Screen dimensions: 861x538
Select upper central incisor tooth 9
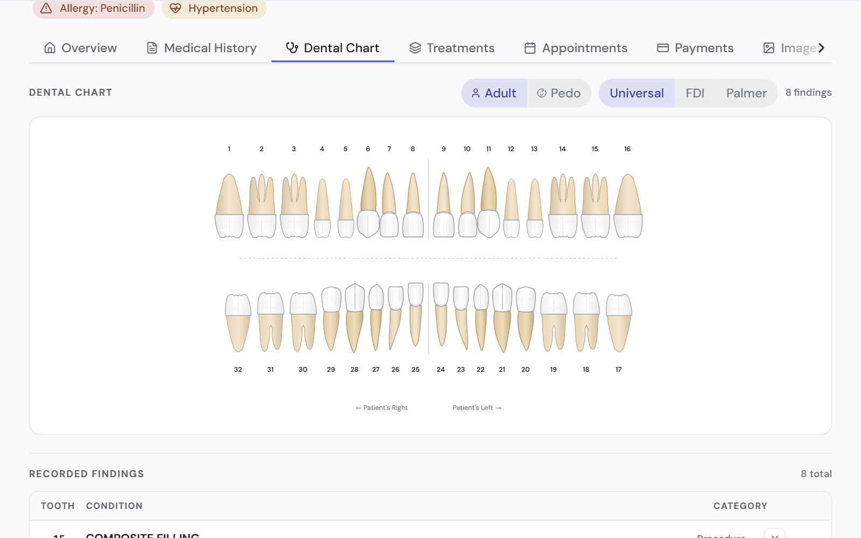(x=444, y=204)
